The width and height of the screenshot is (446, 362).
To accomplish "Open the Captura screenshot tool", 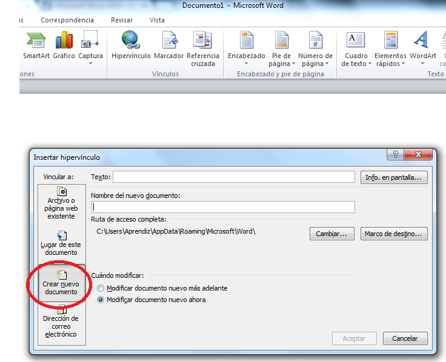I will (90, 47).
